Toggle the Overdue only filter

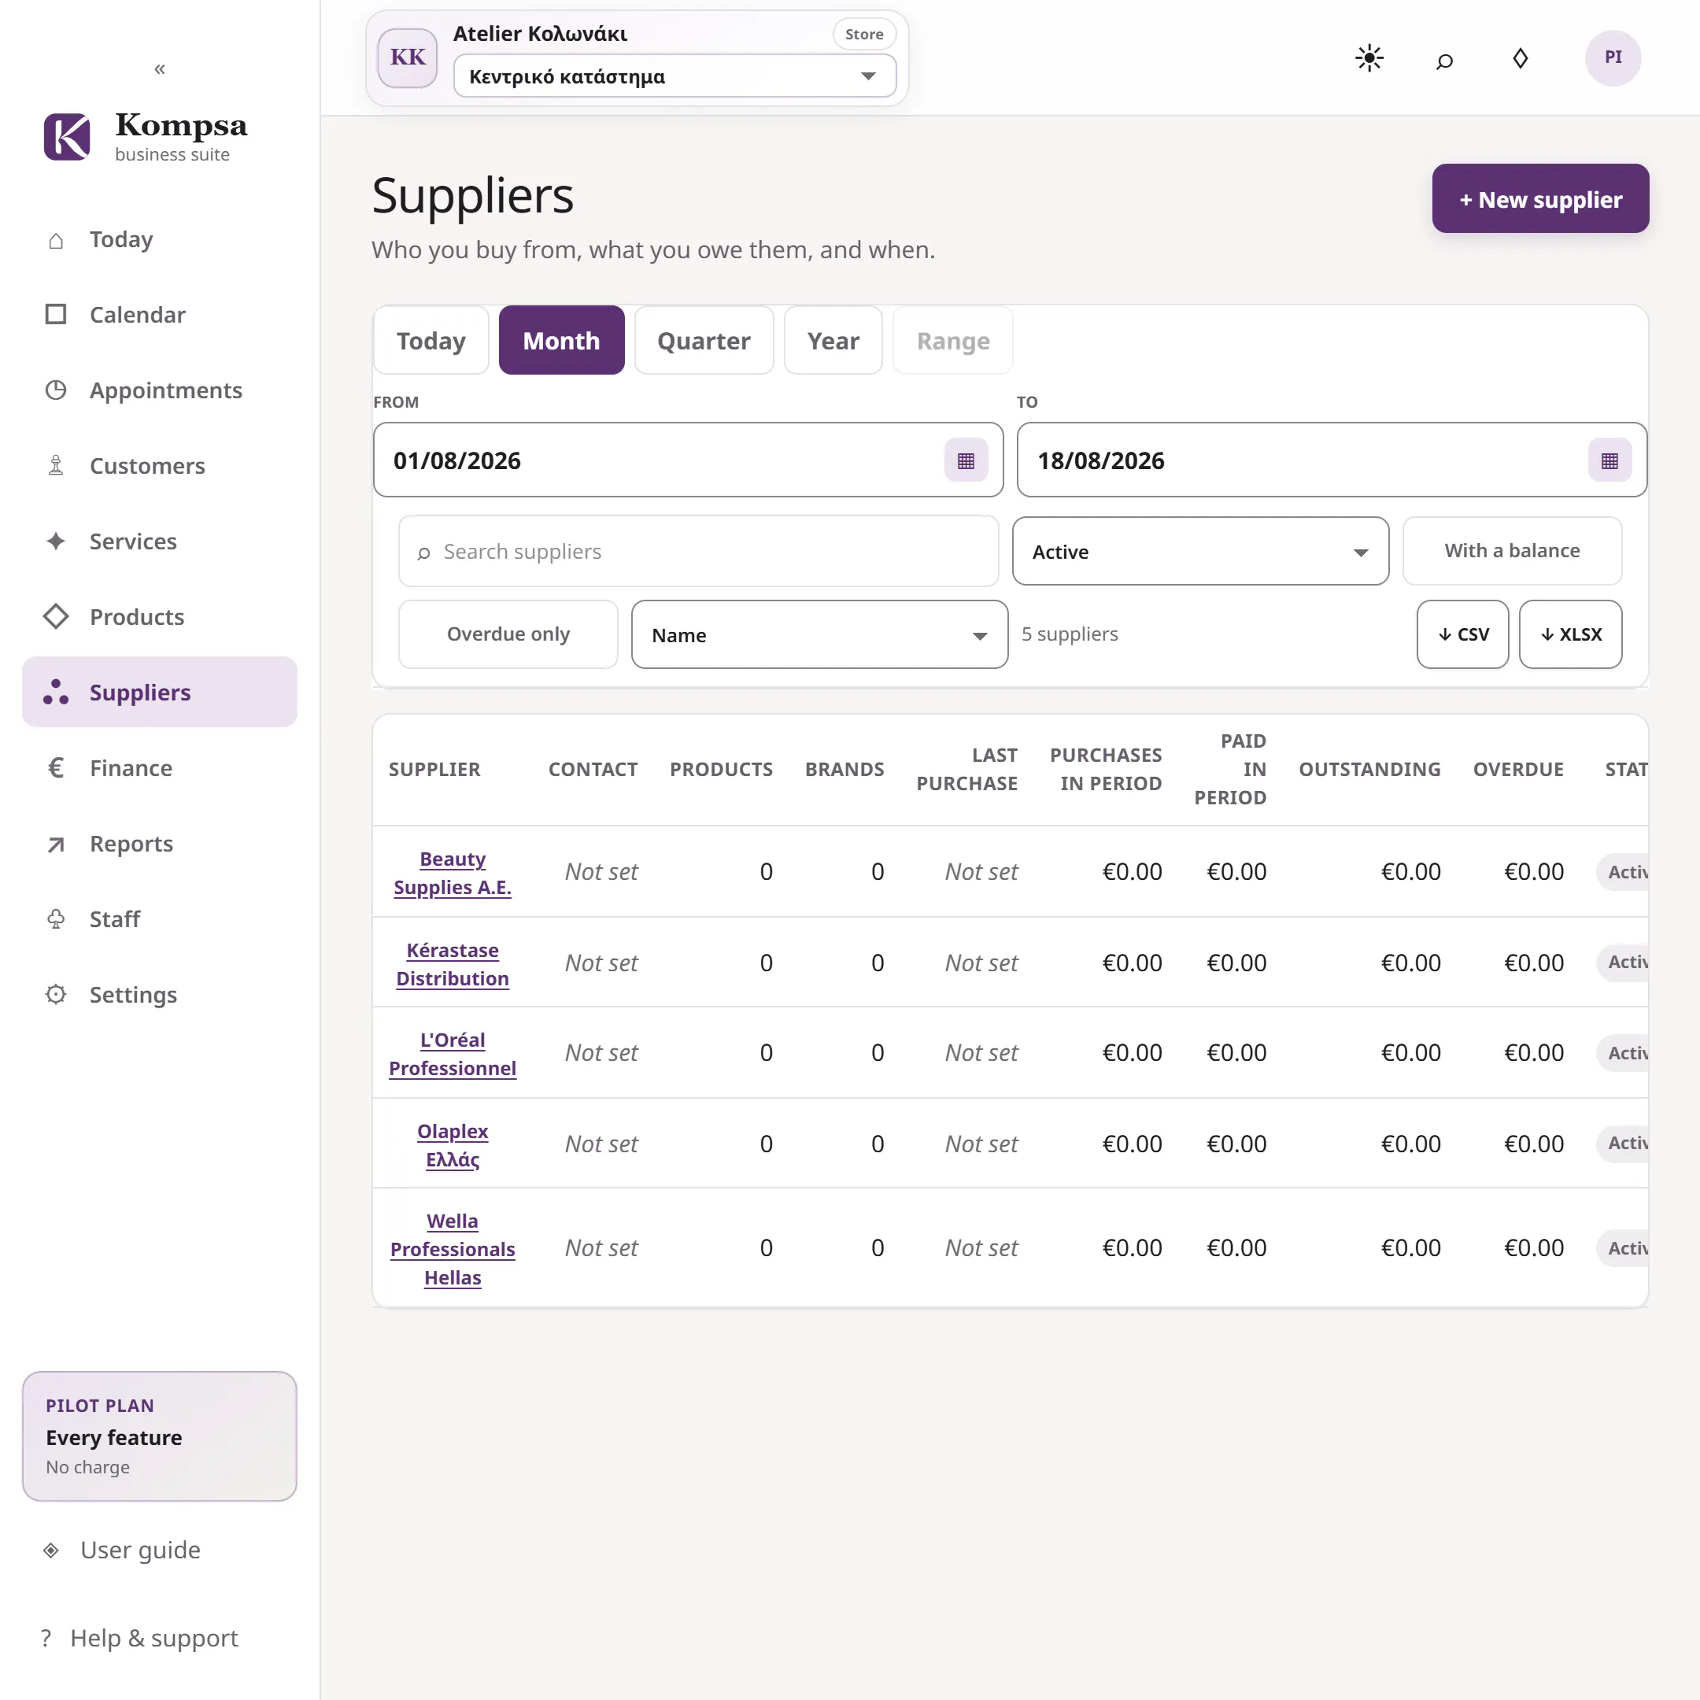pos(508,634)
